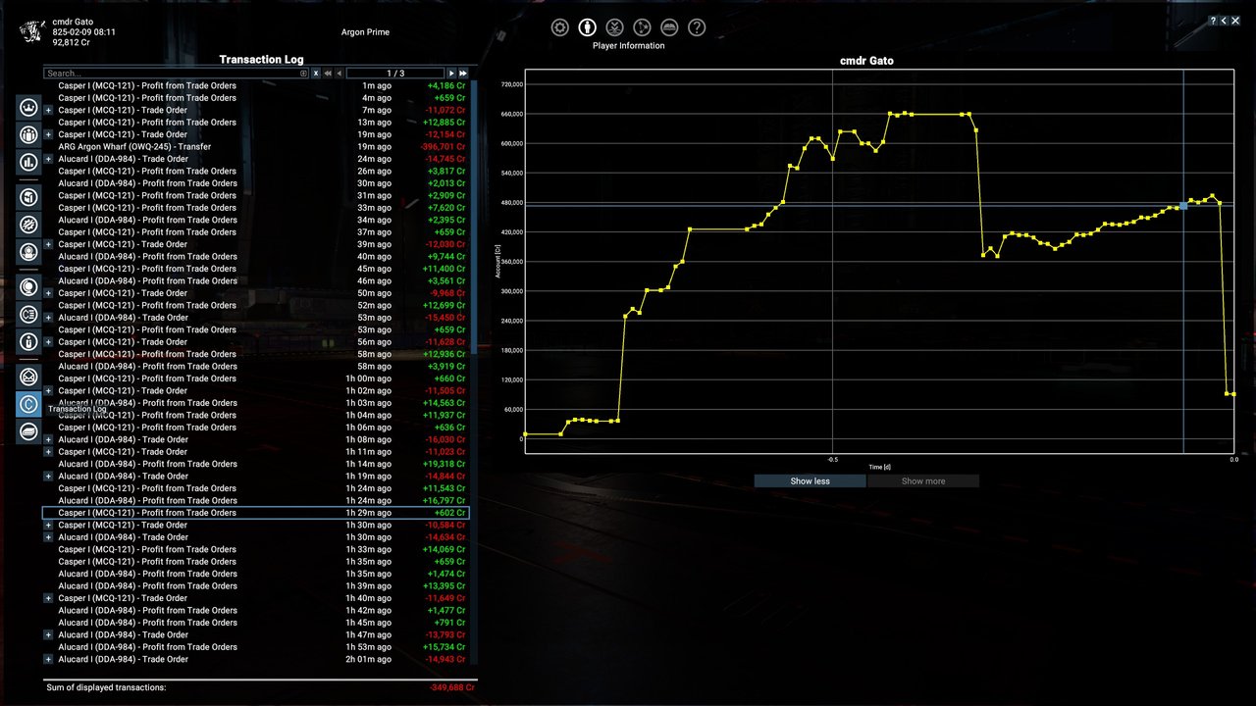Viewport: 1256px width, 706px height.
Task: Click the highlighted blue data point on the graph
Action: click(x=1183, y=206)
